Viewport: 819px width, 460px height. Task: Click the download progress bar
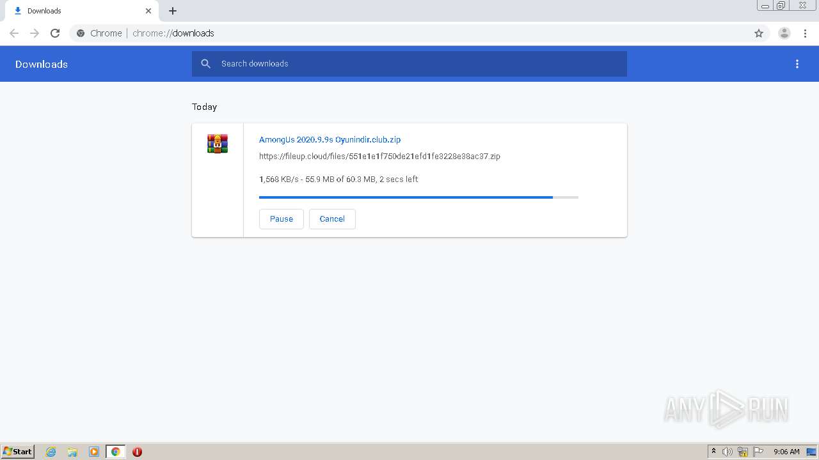pyautogui.click(x=418, y=197)
